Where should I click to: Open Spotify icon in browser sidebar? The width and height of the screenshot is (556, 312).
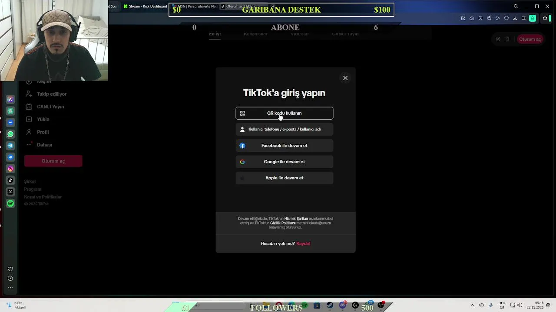click(x=10, y=204)
